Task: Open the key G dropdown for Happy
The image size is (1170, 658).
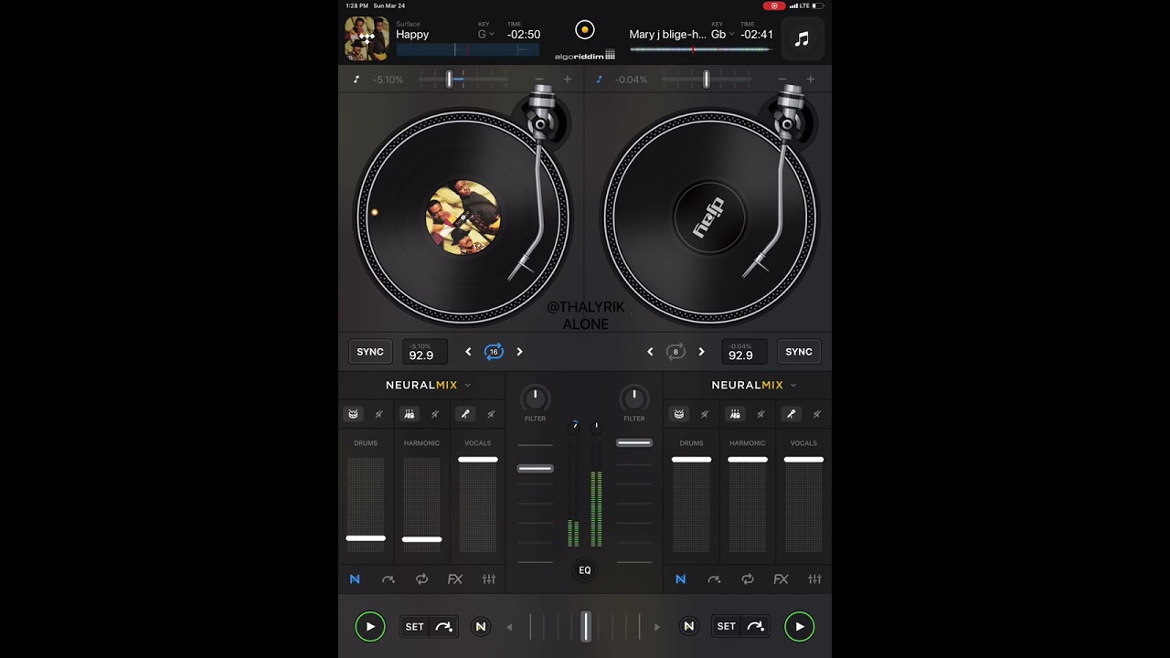Action: [486, 35]
